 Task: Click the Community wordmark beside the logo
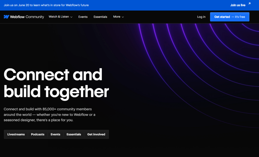pos(35,17)
